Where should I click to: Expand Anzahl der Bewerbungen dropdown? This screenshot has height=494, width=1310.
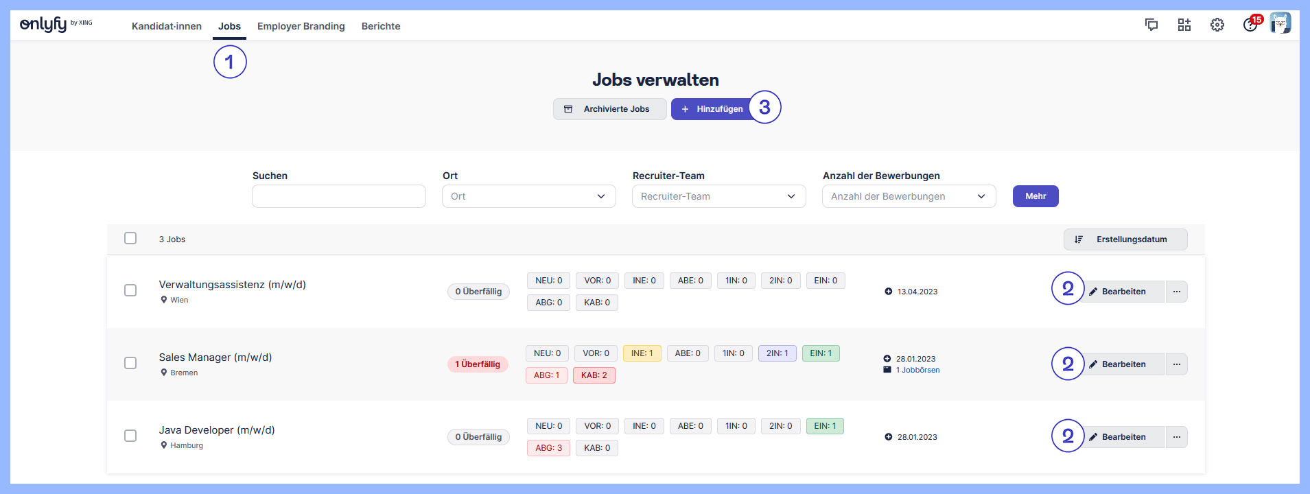(909, 196)
